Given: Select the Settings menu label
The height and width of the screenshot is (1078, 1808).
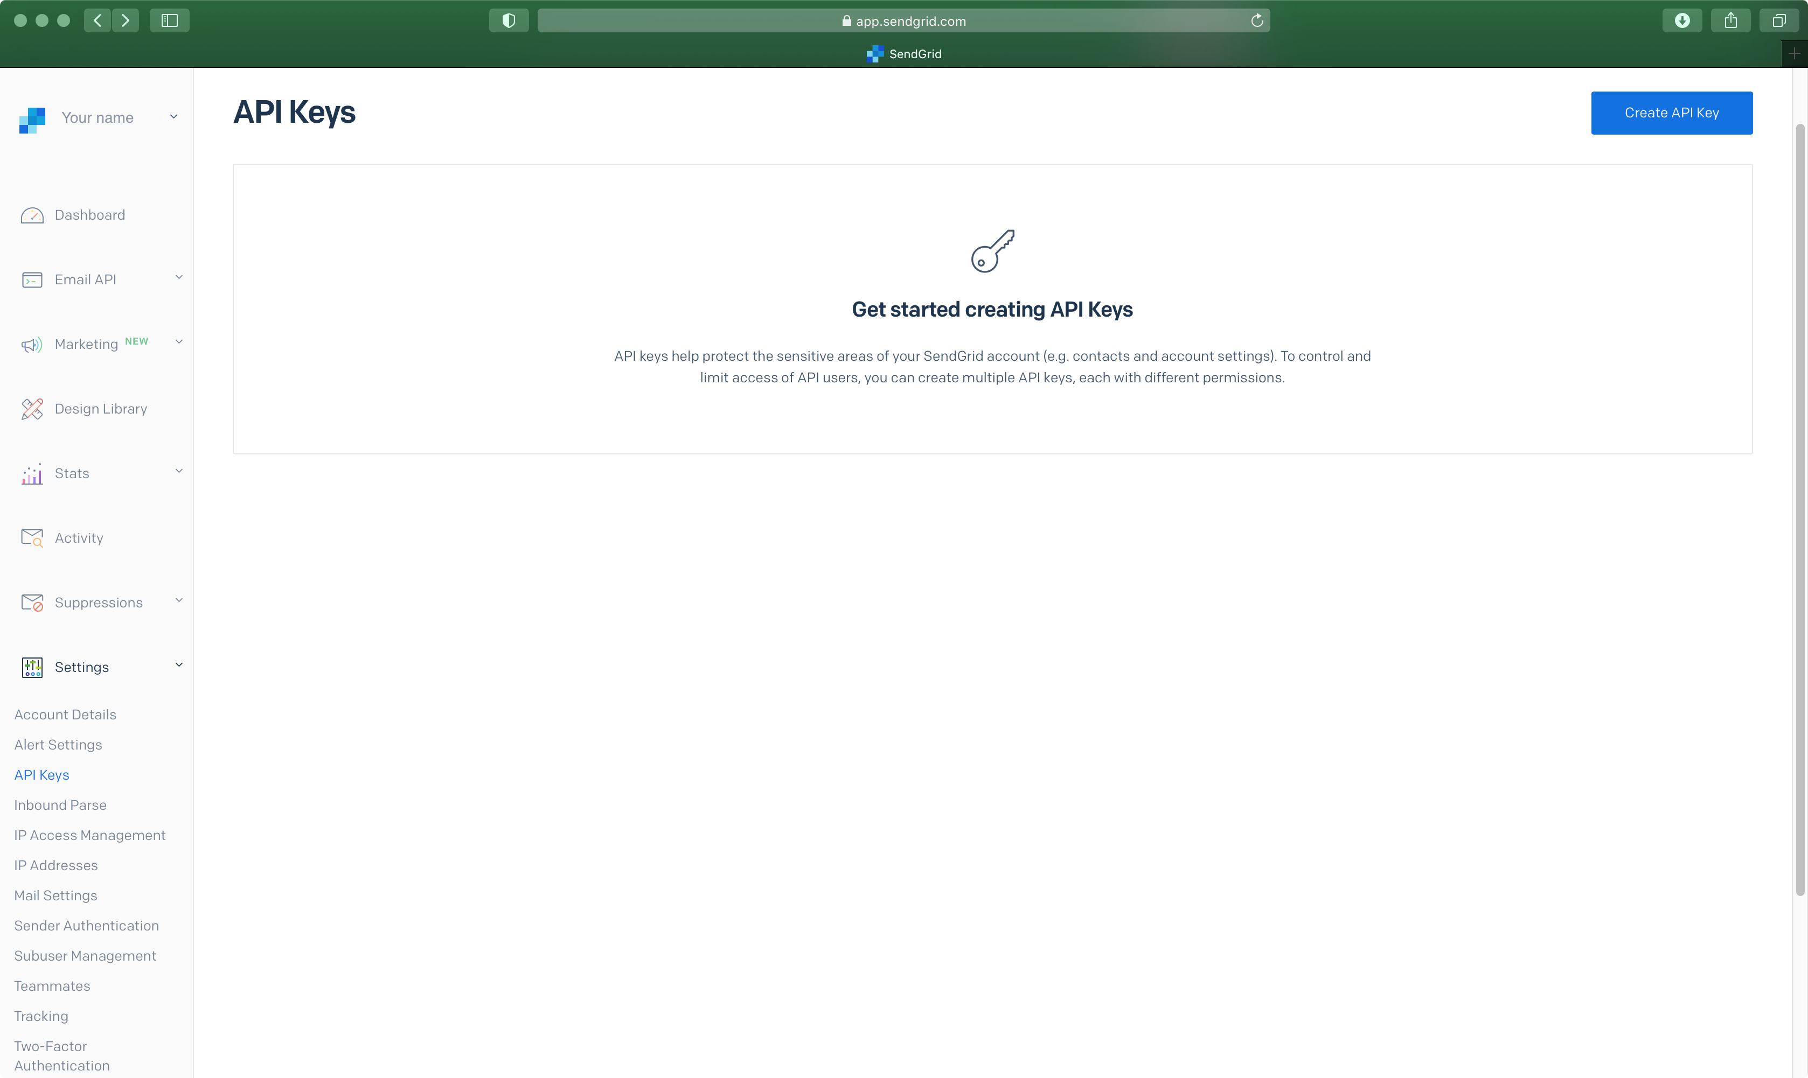Looking at the screenshot, I should [82, 668].
